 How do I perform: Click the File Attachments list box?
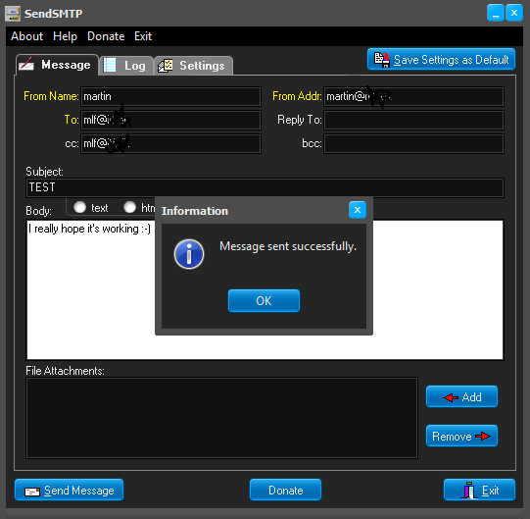pos(221,418)
